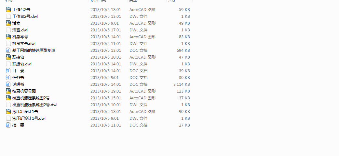Screen dimensions: 339x156
Task: Click the 液压缸设计1号.dwl file name
Action: click(x=29, y=118)
